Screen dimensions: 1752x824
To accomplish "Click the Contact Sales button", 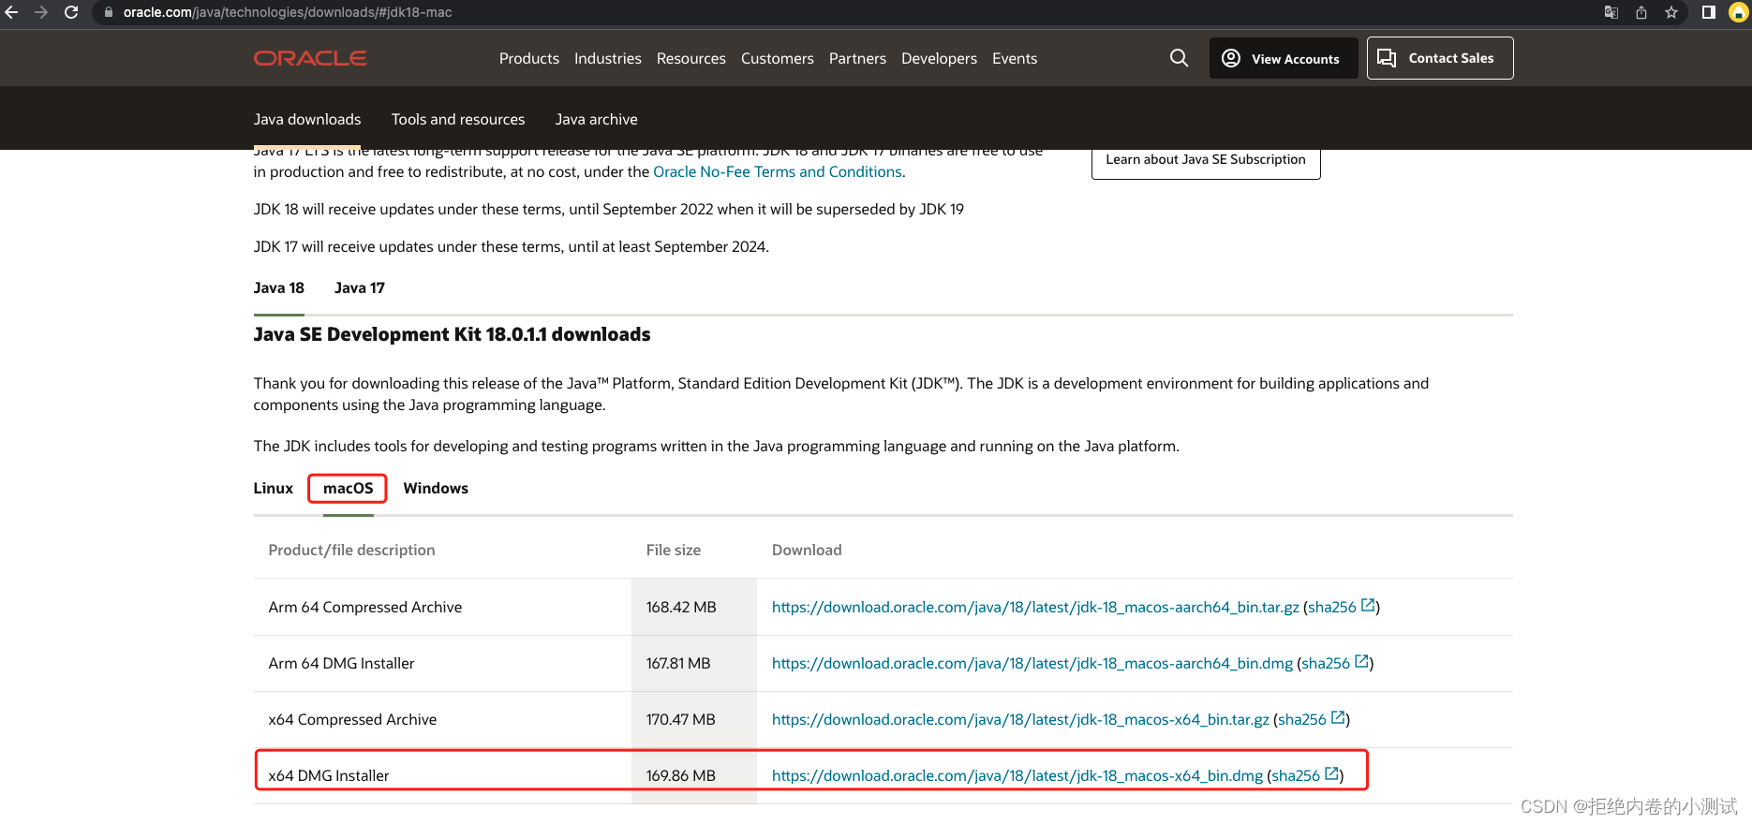I will (1440, 58).
